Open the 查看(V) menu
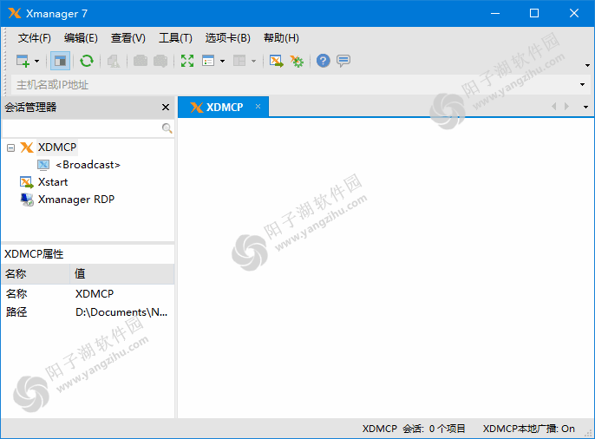595x439 pixels. click(127, 38)
